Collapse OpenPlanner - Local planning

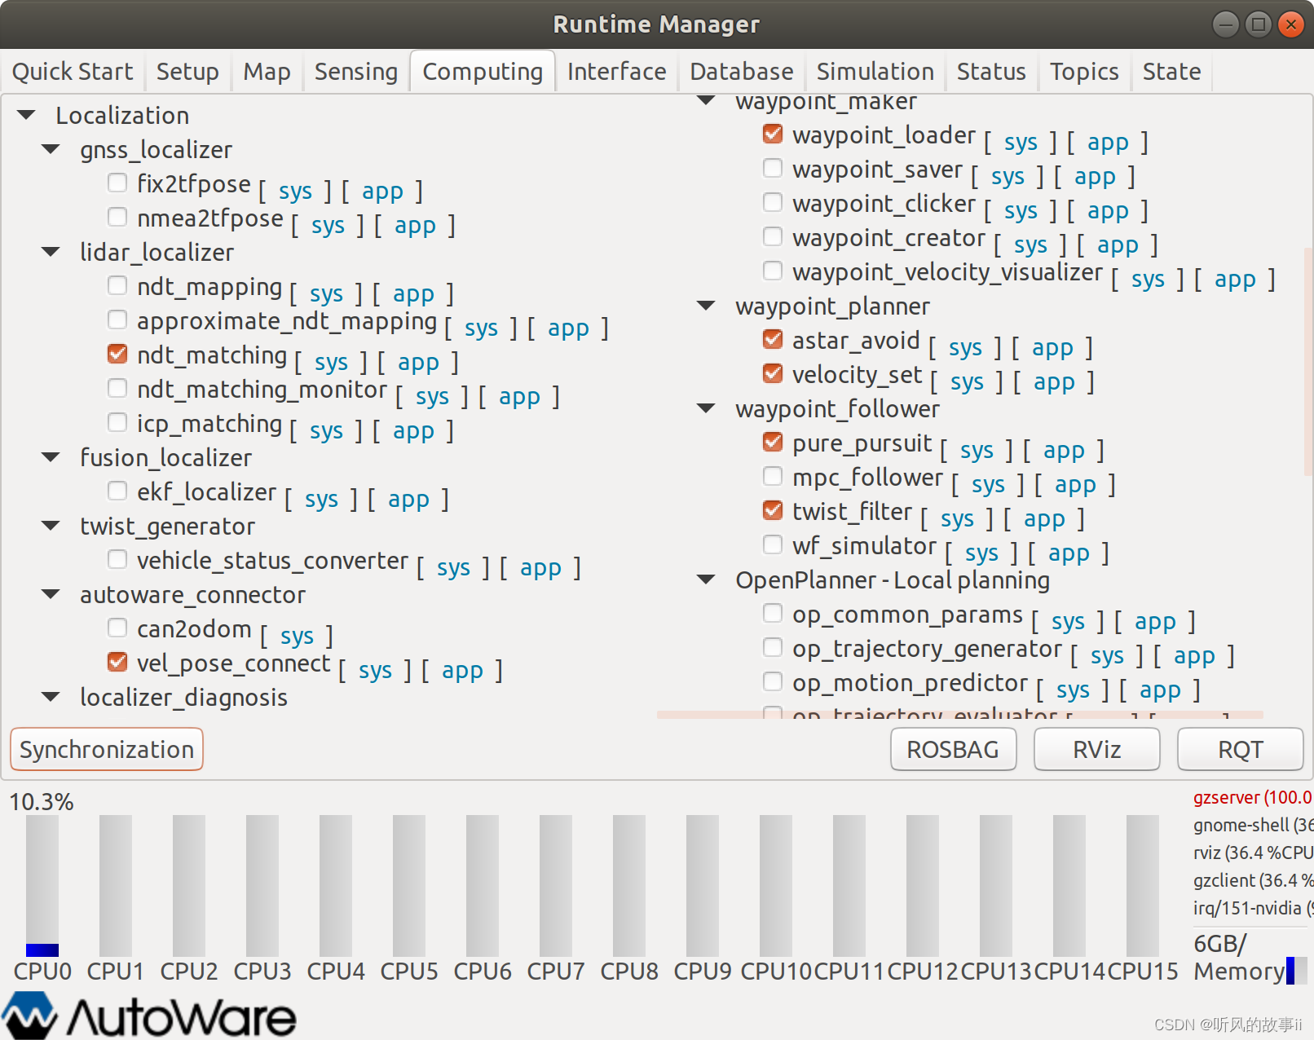pyautogui.click(x=706, y=579)
